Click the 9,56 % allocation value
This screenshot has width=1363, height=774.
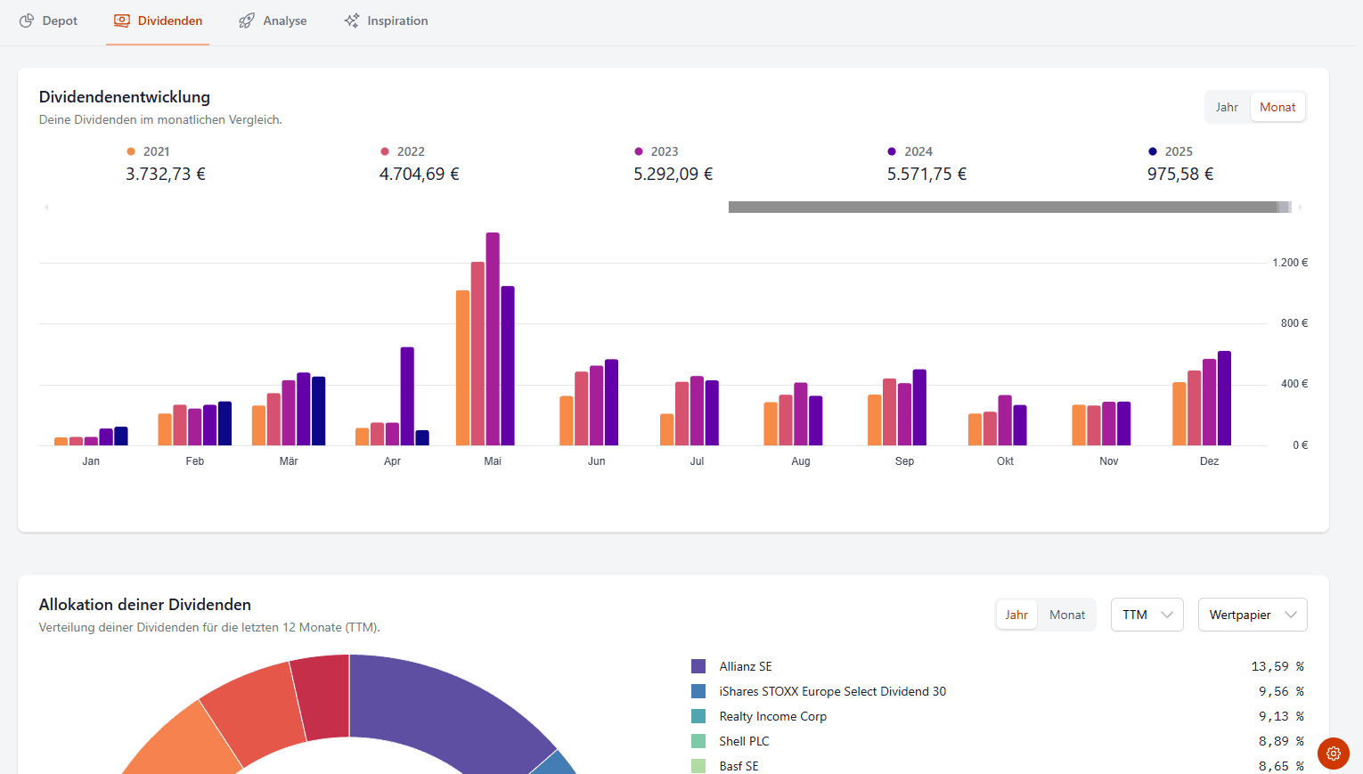[x=1281, y=691]
